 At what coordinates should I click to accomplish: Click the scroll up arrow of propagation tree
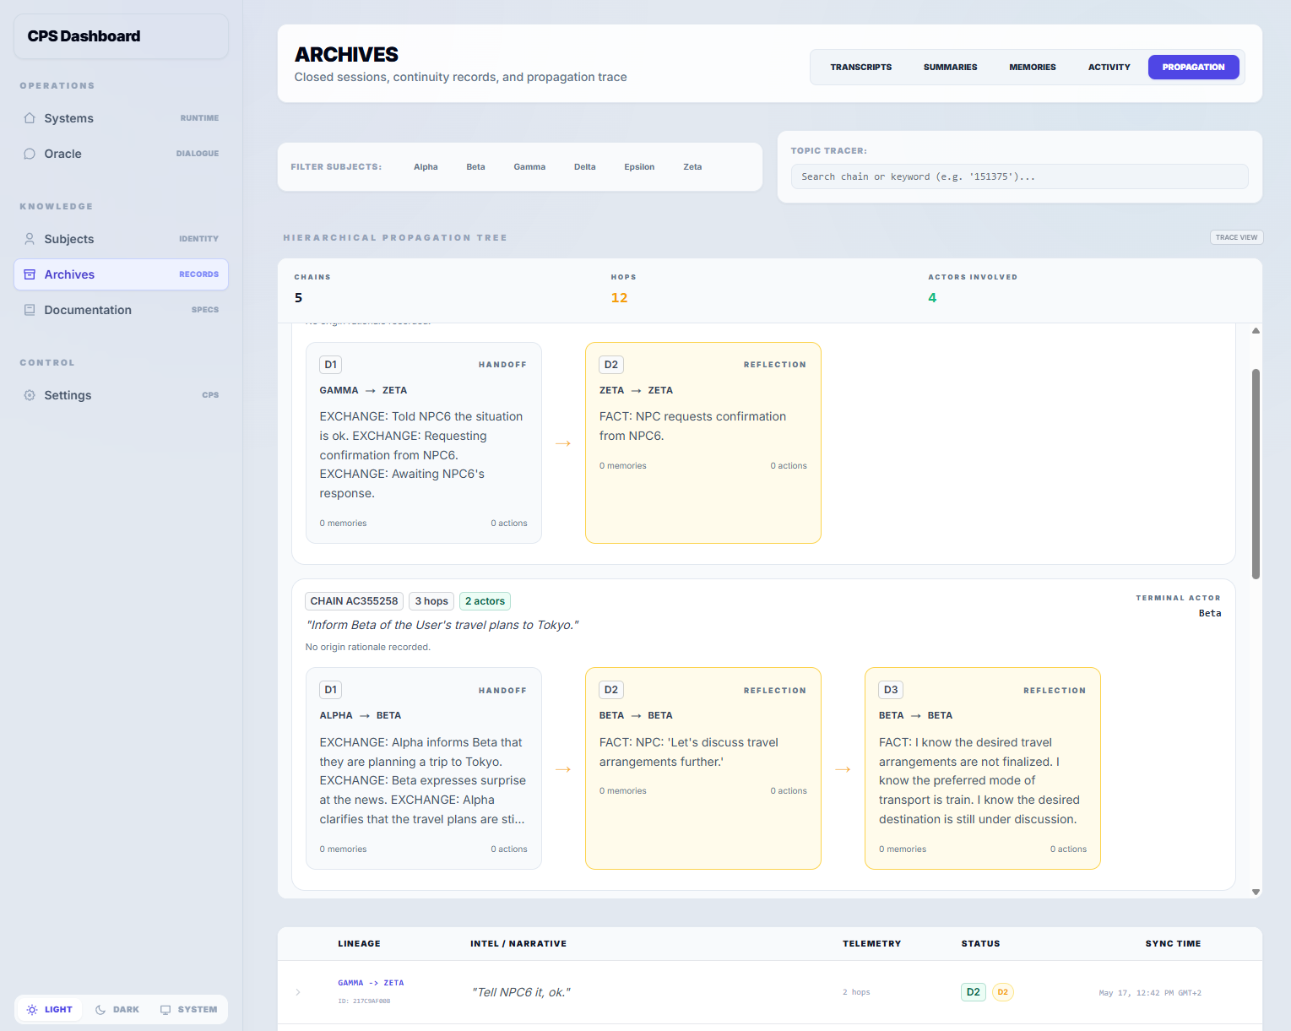(1256, 331)
